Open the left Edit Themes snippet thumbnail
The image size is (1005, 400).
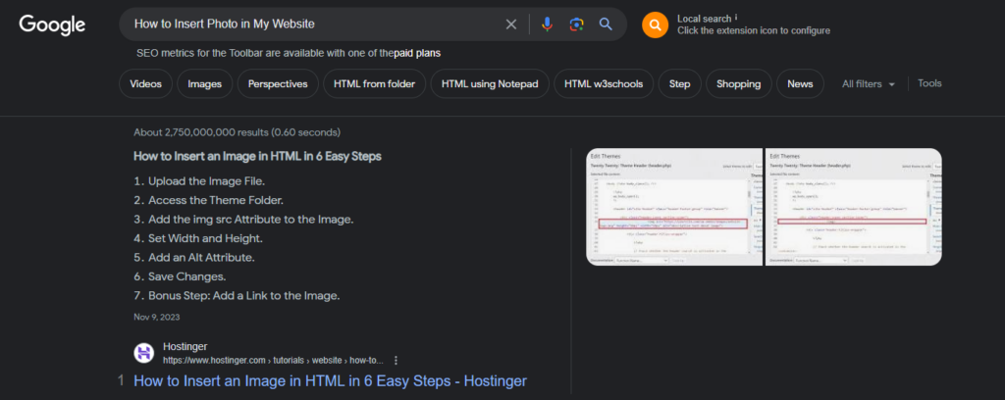tap(674, 207)
